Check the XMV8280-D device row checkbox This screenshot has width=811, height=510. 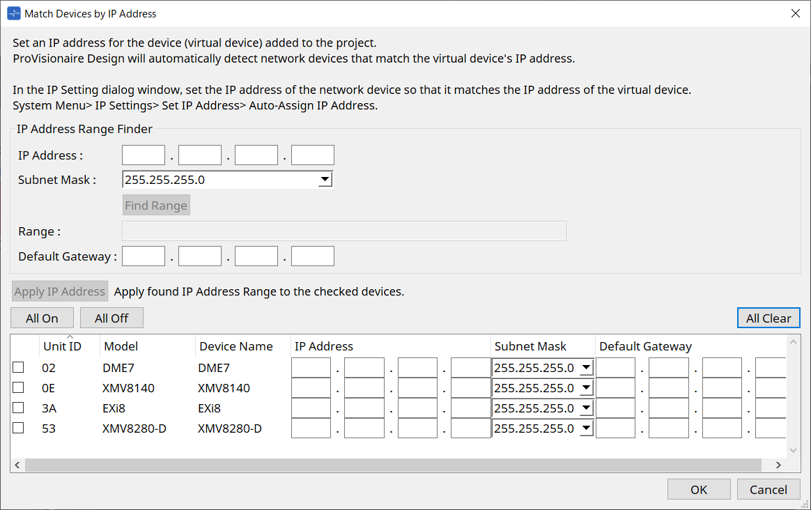17,428
